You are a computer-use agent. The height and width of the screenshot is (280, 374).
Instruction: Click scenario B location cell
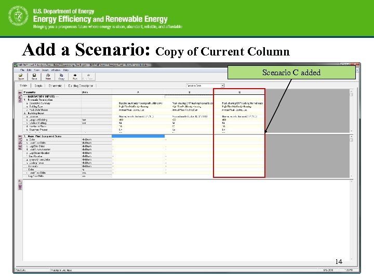[x=190, y=117]
